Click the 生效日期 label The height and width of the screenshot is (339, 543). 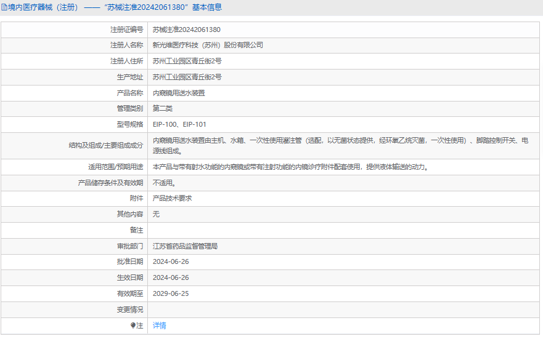[x=130, y=277]
